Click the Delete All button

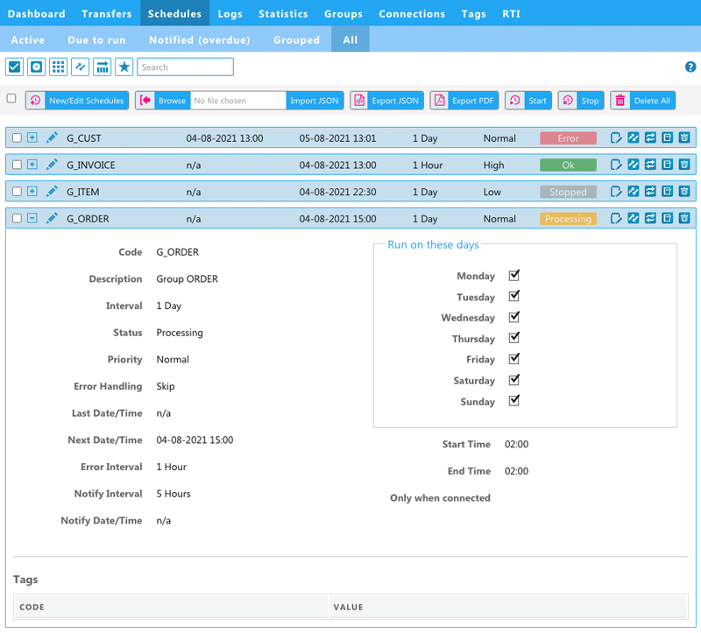click(x=643, y=100)
